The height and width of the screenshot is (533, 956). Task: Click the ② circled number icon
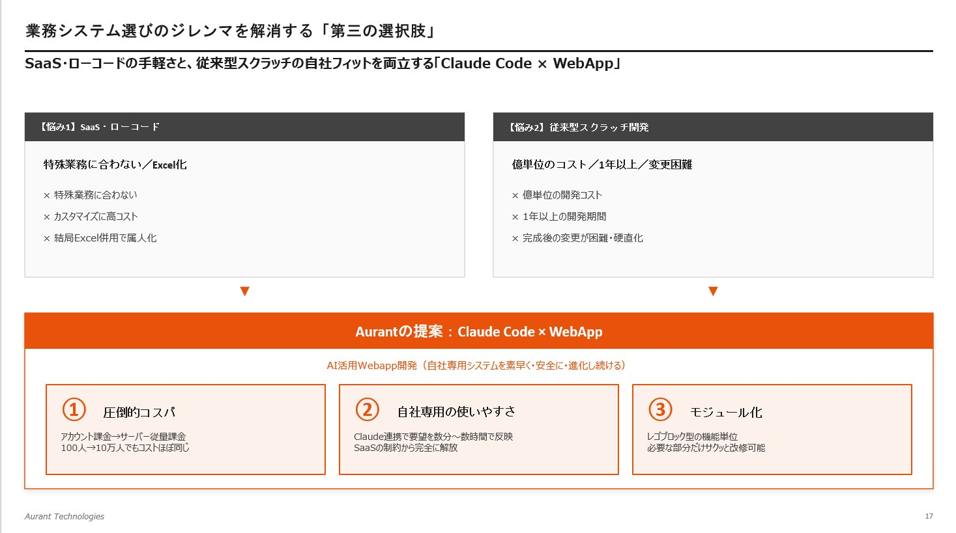pyautogui.click(x=366, y=409)
